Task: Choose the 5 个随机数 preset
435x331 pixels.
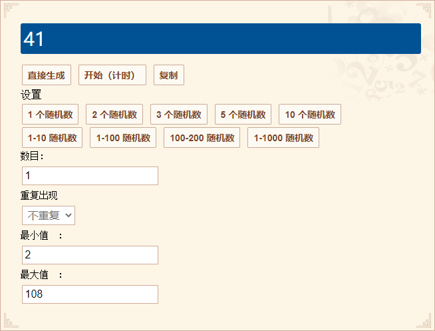Action: click(x=243, y=115)
